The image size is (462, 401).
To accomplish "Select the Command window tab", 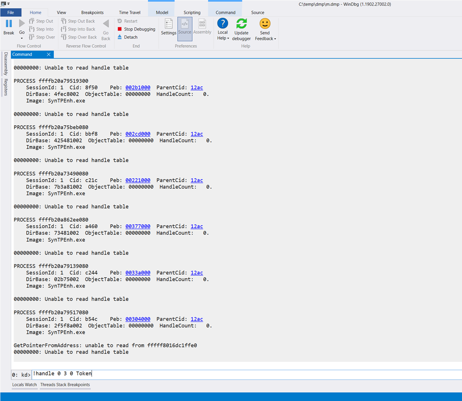I will [x=22, y=54].
